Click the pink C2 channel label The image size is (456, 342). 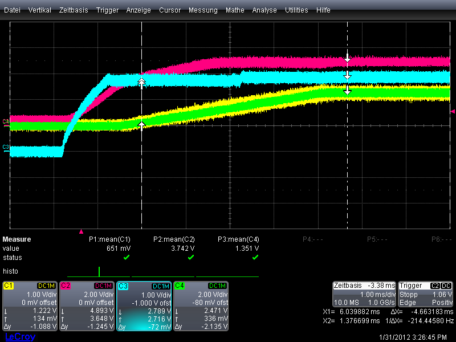pyautogui.click(x=65, y=286)
